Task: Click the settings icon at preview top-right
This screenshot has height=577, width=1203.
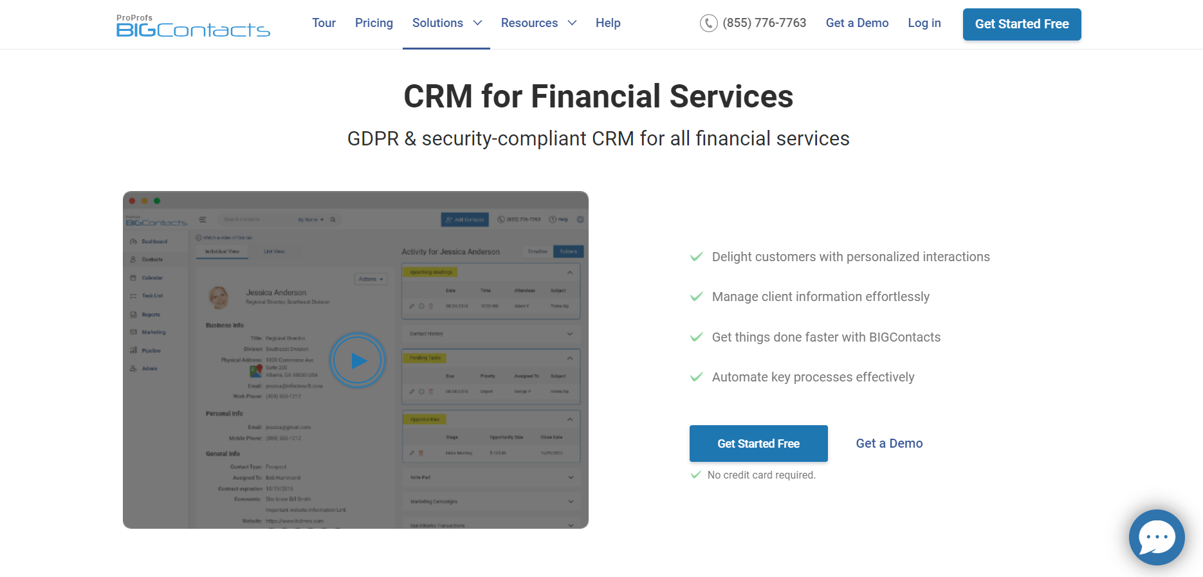Action: (x=580, y=219)
